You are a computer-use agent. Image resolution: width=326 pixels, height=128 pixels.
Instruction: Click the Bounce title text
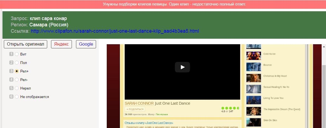(267, 65)
